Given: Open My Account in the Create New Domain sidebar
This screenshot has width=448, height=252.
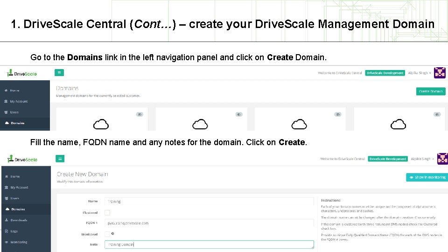Looking at the screenshot, I should (19, 188).
